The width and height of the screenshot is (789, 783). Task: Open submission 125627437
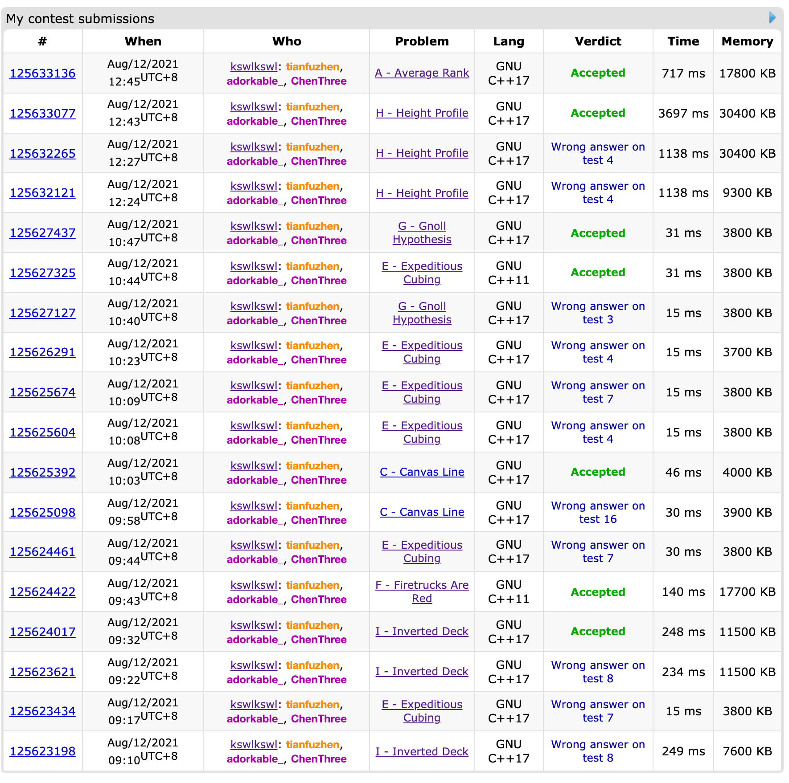click(x=43, y=233)
